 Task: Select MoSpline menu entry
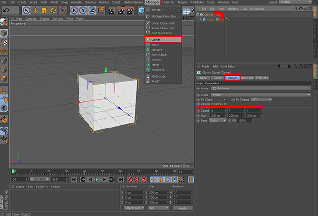pos(163,69)
